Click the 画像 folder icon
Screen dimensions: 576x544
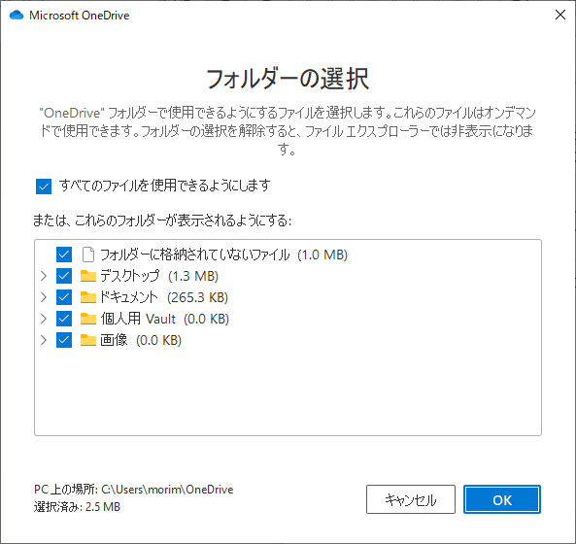(x=88, y=340)
